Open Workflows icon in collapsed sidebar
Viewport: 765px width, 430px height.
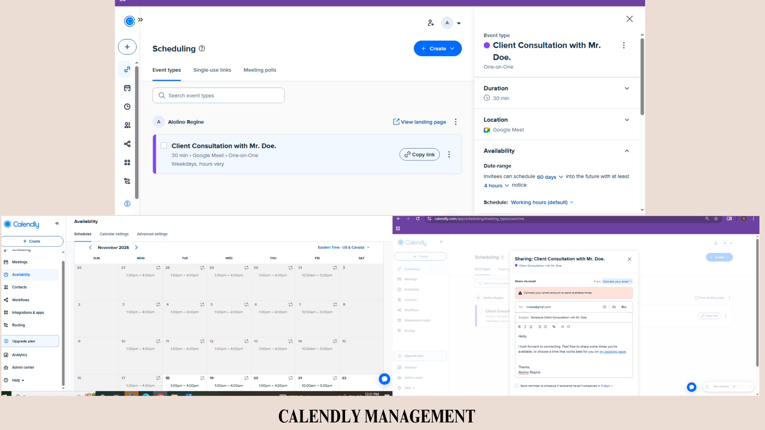(127, 144)
